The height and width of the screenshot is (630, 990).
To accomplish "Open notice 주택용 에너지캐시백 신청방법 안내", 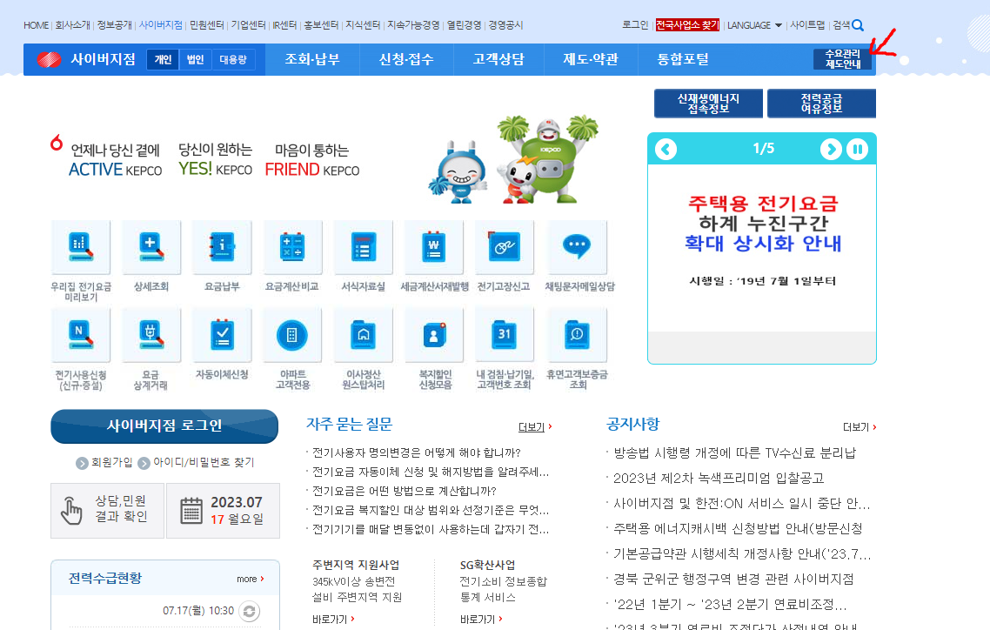I will pos(738,529).
